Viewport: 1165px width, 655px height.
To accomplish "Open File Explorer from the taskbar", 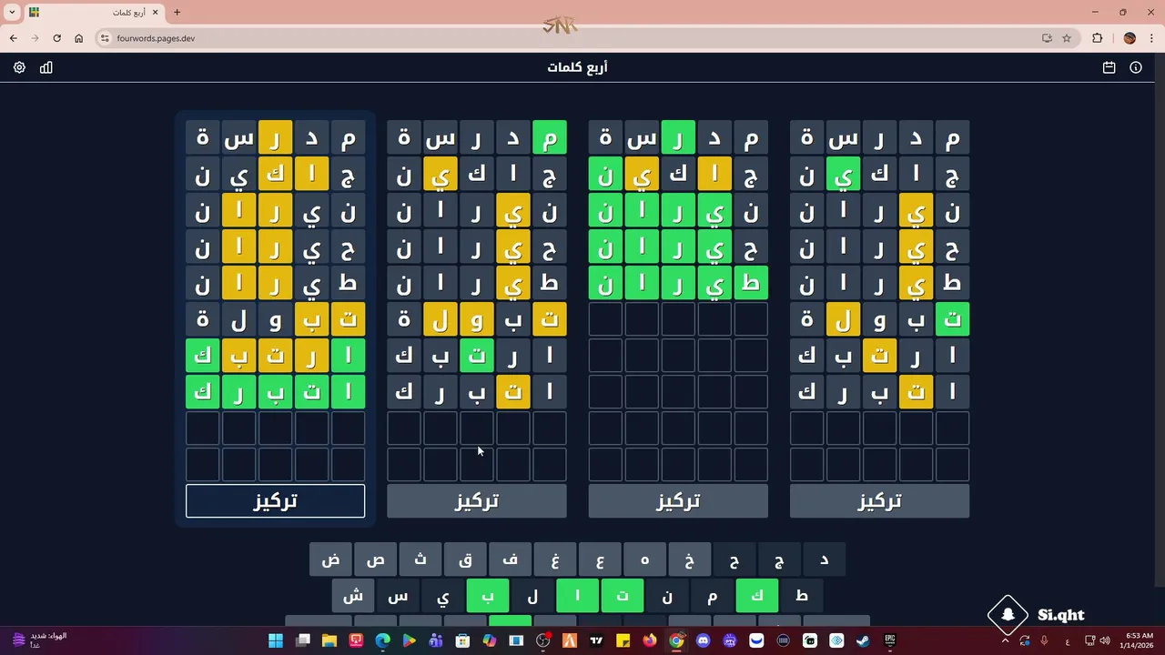I will pyautogui.click(x=329, y=640).
